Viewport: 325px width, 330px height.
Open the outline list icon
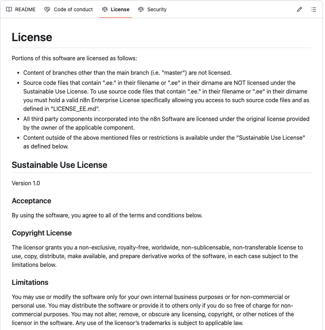(313, 9)
